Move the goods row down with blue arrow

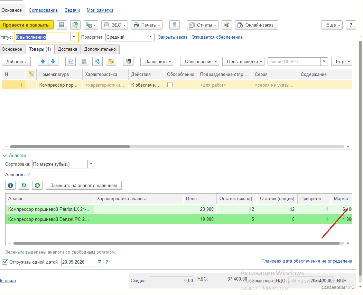click(53, 61)
